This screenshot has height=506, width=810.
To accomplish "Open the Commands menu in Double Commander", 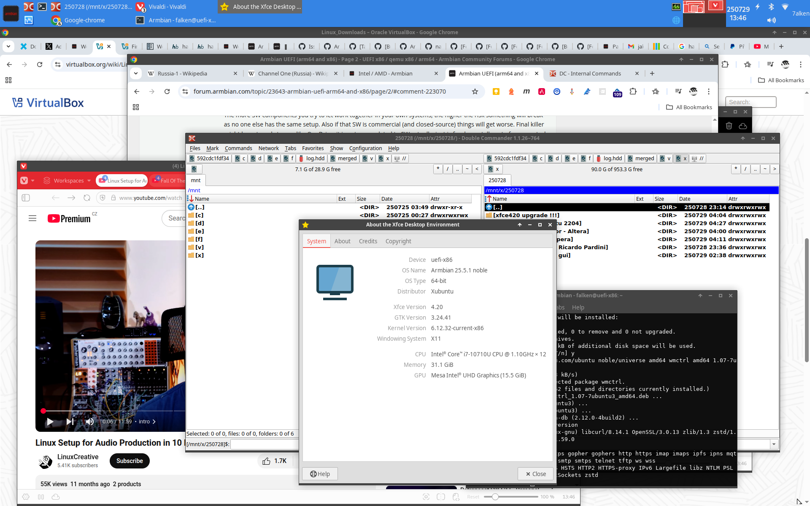I will tap(238, 148).
